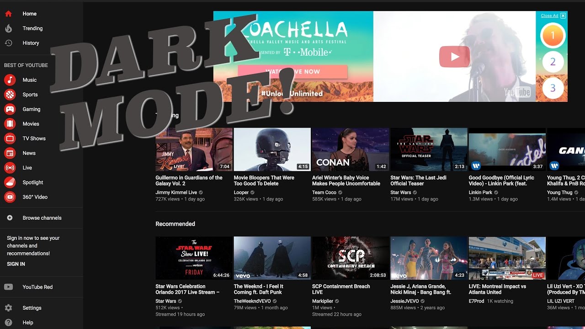Open the Home menu label
The width and height of the screenshot is (585, 329).
pos(30,14)
